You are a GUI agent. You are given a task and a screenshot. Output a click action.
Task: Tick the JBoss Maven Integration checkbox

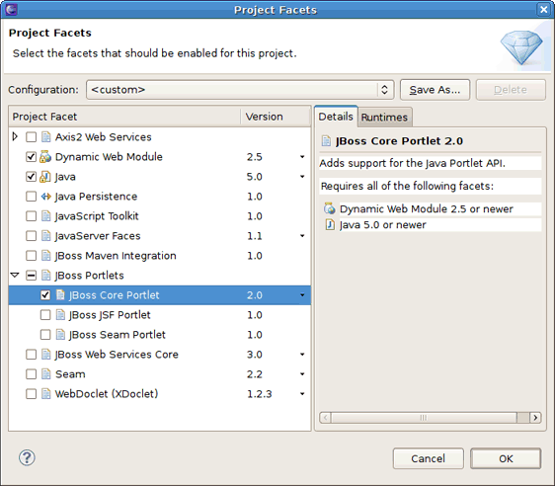32,256
